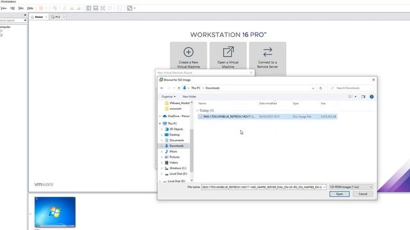Sort by the Type column header
The height and width of the screenshot is (230, 410).
pyautogui.click(x=295, y=103)
